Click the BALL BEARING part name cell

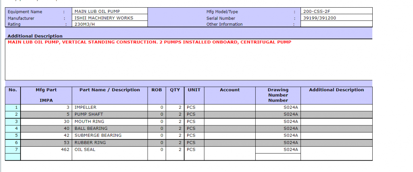[110, 129]
